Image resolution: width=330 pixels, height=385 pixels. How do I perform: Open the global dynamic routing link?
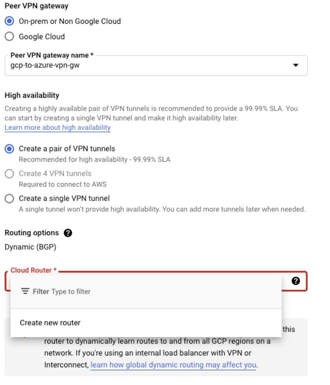click(174, 365)
